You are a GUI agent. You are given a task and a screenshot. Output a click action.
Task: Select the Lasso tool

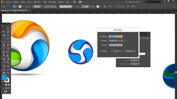coord(8,32)
